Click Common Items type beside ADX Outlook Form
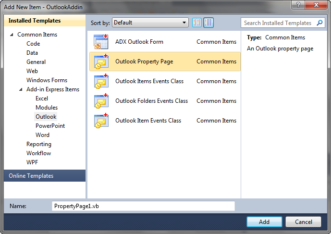Viewport: 331px width, 234px height. point(216,42)
